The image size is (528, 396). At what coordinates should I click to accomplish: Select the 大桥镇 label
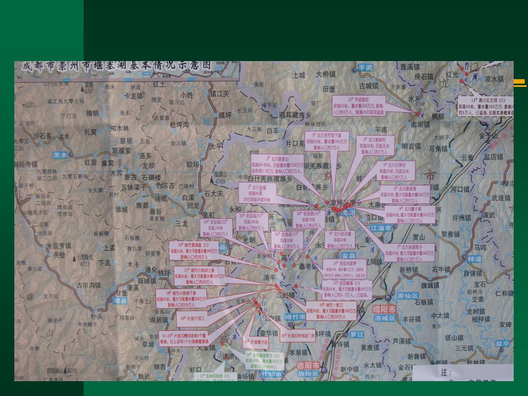pos(326,75)
